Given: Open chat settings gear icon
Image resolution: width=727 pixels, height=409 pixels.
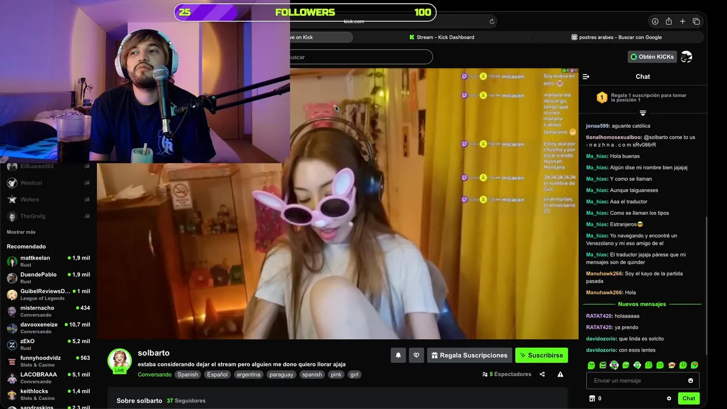Looking at the screenshot, I should pos(669,398).
